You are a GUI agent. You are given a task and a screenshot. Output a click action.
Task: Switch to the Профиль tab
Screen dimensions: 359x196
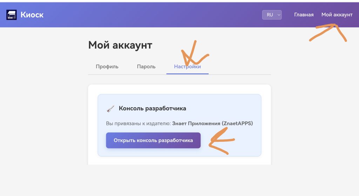click(107, 66)
